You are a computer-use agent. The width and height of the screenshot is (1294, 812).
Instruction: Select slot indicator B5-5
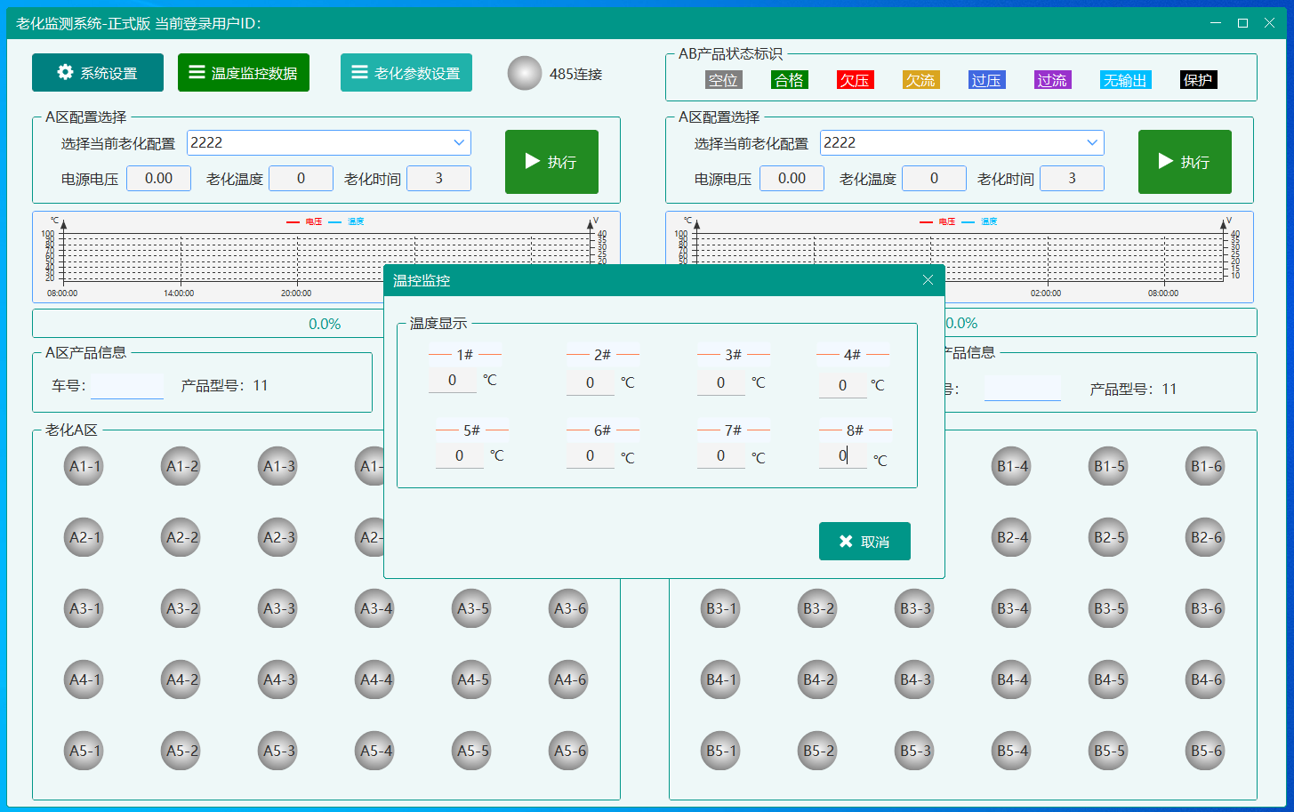pyautogui.click(x=1109, y=751)
